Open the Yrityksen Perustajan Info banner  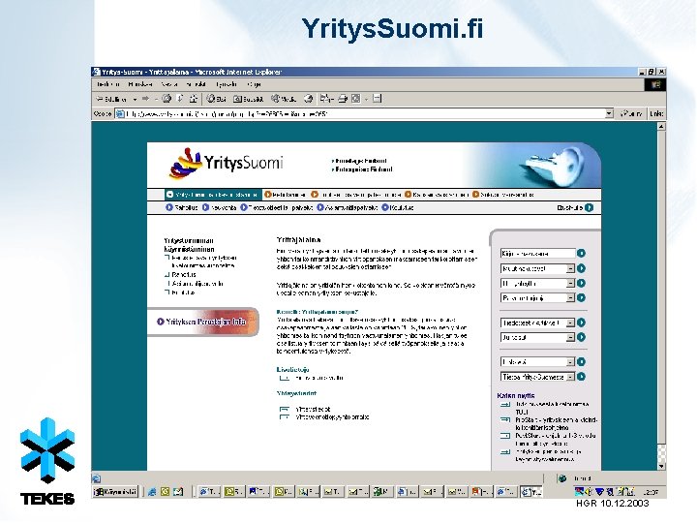(x=203, y=322)
